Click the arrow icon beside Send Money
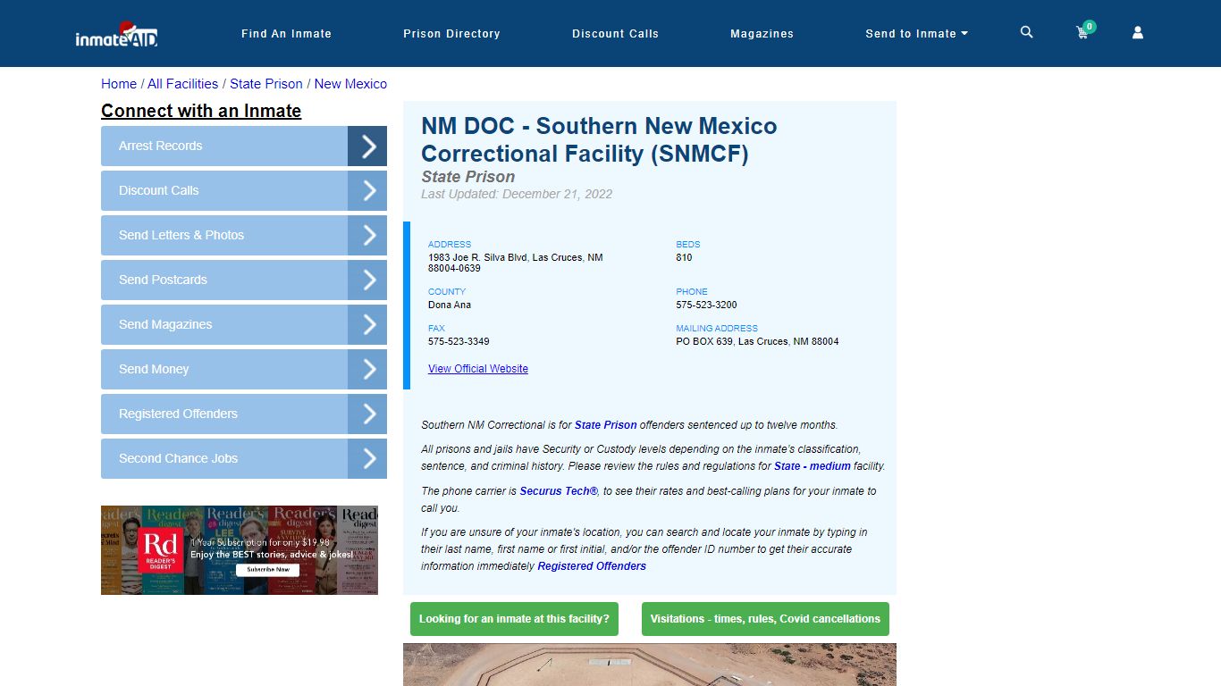Viewport: 1221px width, 686px height. tap(367, 369)
